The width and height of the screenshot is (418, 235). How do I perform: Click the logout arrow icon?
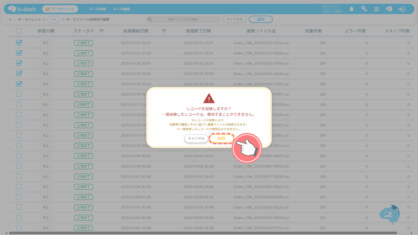click(x=402, y=9)
